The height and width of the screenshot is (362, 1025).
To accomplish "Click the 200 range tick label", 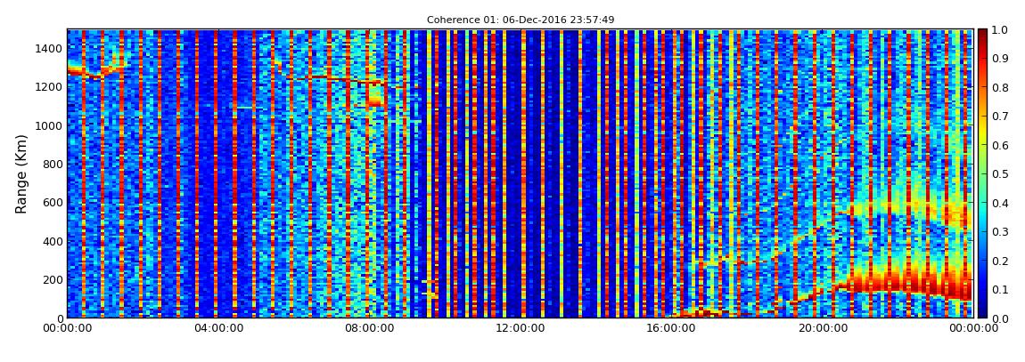I will click(53, 279).
